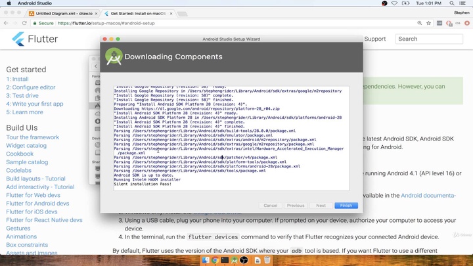Click Android Studio icon in the Dock
Image resolution: width=473 pixels, height=266 pixels.
pyautogui.click(x=235, y=260)
